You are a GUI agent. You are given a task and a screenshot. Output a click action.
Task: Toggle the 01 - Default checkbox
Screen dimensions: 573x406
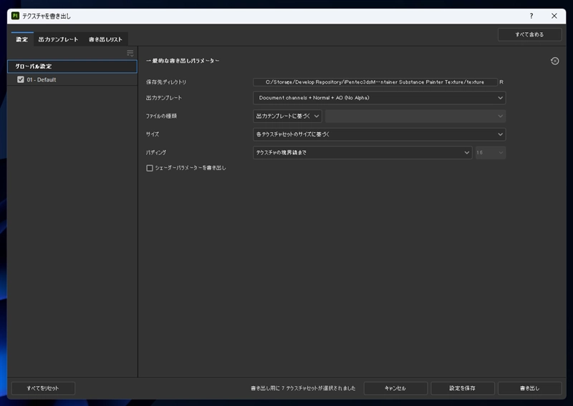coord(21,79)
